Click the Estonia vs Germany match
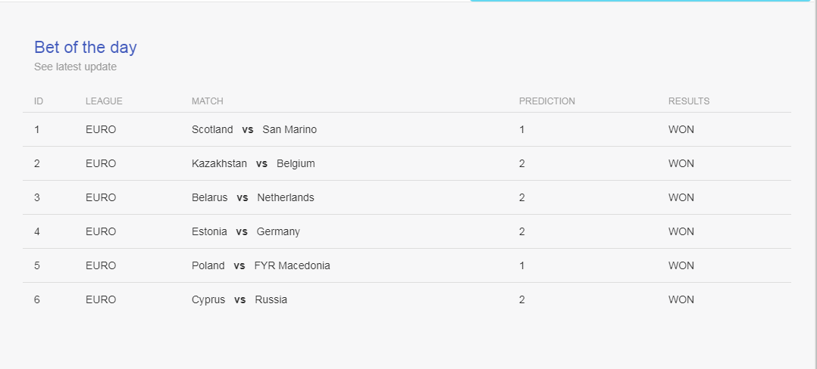 point(246,231)
